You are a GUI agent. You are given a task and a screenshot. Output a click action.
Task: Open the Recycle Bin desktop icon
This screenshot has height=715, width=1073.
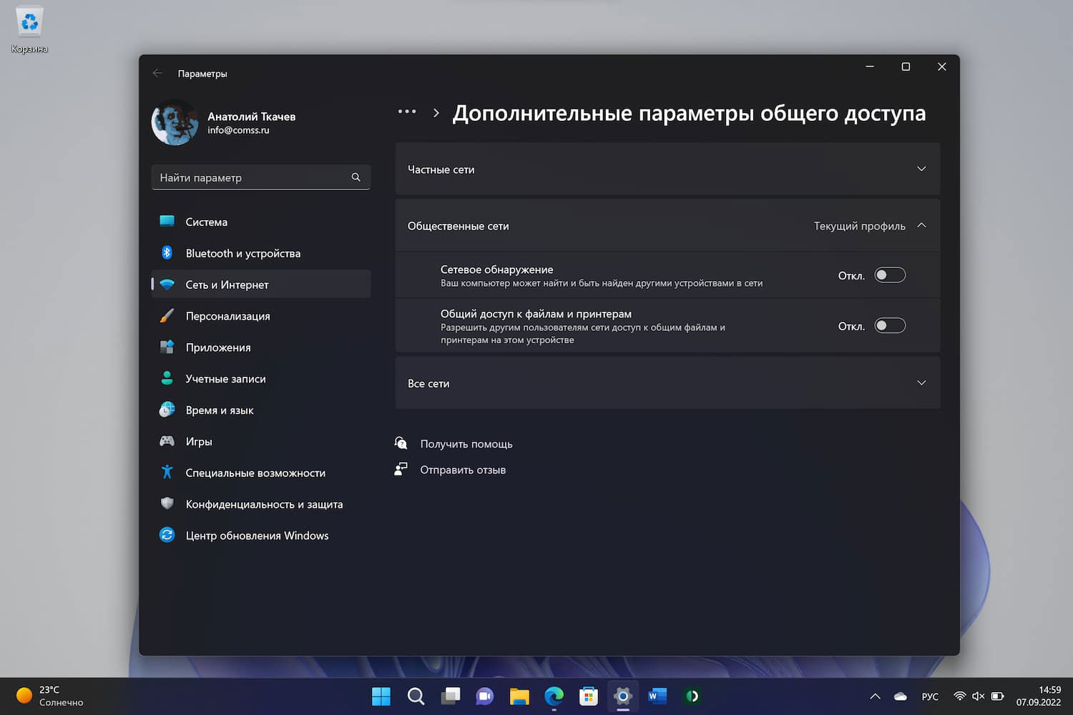pyautogui.click(x=29, y=30)
